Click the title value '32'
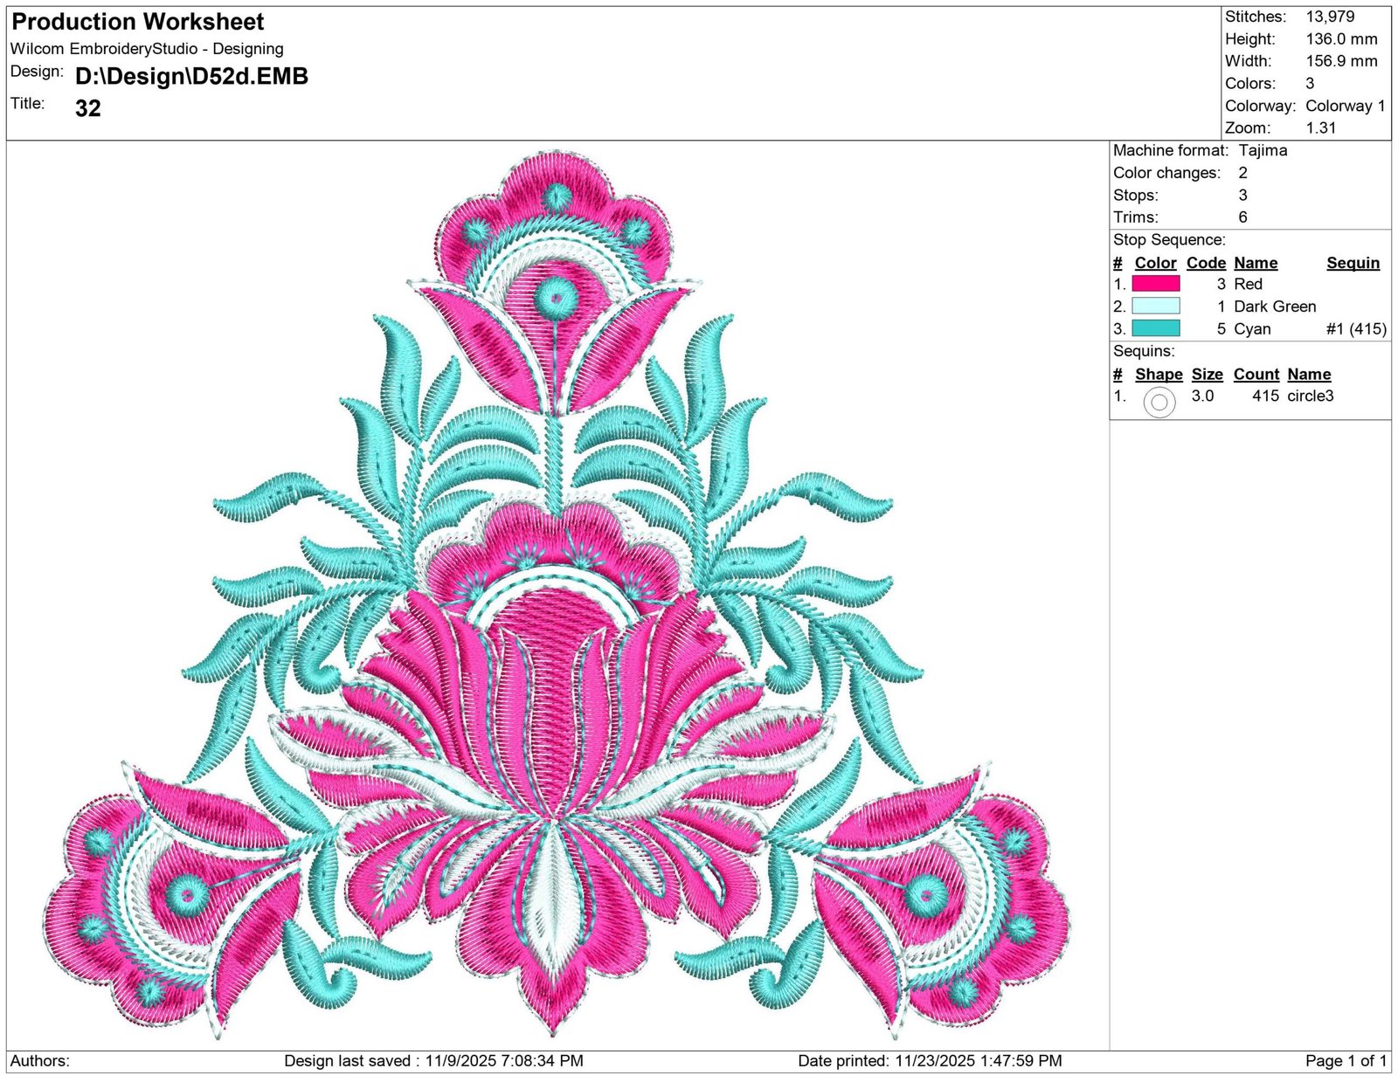The height and width of the screenshot is (1075, 1398). click(x=88, y=108)
